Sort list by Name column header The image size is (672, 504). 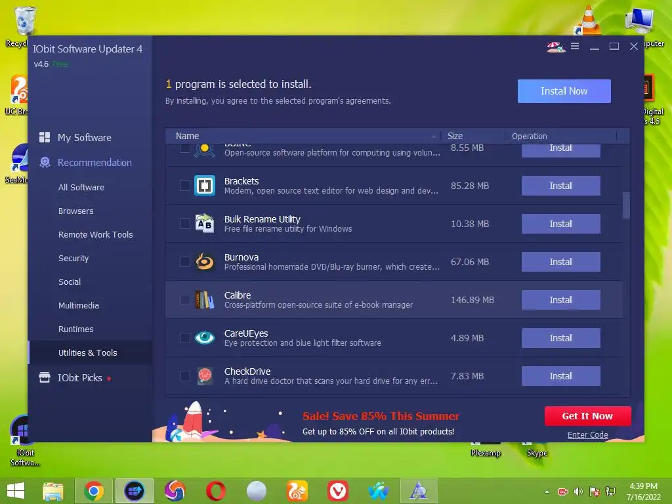coord(303,136)
